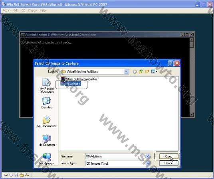Create a new folder in dialog
Viewport: 214px width, 179px height.
point(147,72)
